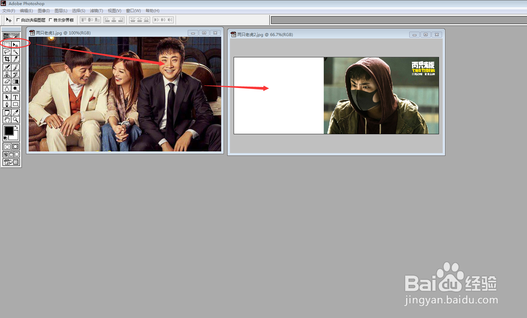
Task: Select the Notes tool
Action: click(x=7, y=113)
